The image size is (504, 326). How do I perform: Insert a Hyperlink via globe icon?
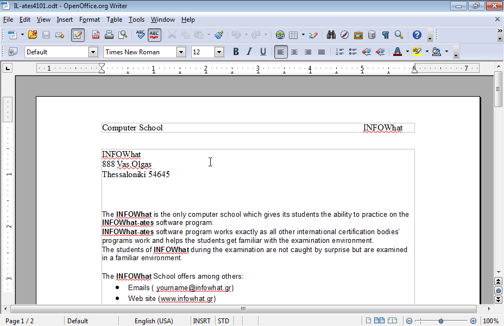point(280,35)
